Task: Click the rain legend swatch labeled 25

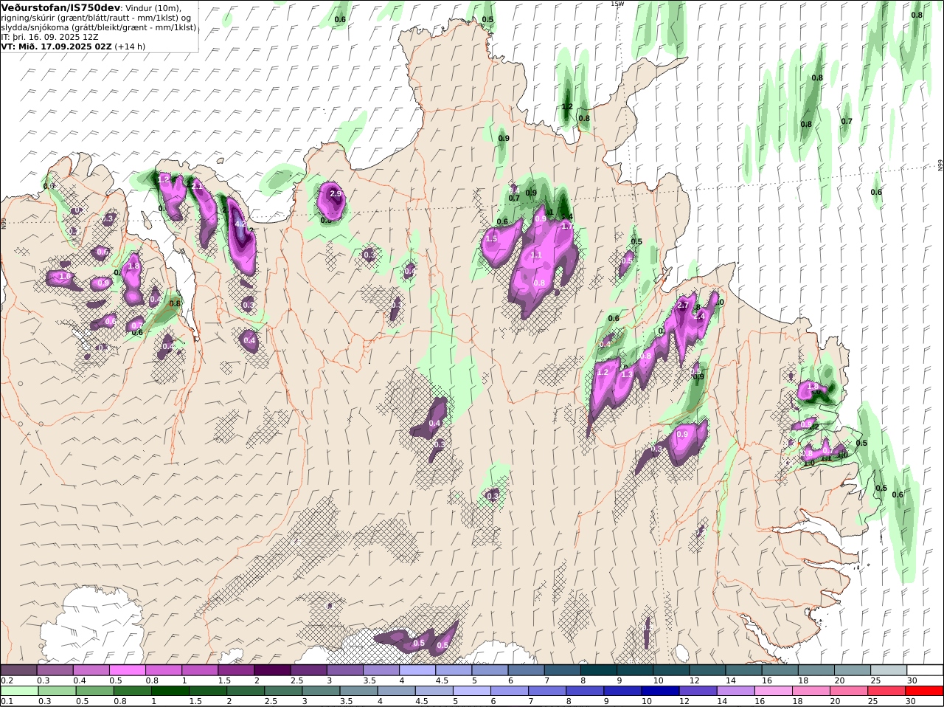Action: click(x=886, y=691)
